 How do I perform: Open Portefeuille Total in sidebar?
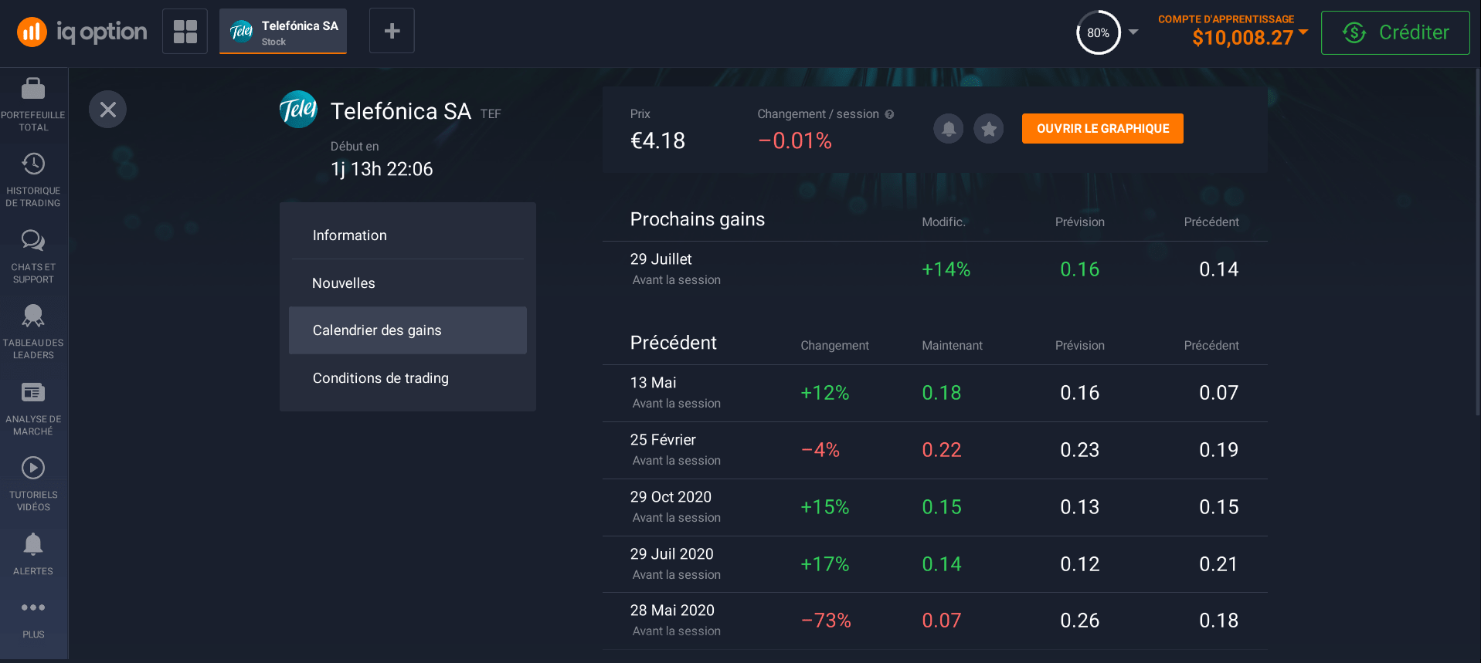click(x=33, y=105)
